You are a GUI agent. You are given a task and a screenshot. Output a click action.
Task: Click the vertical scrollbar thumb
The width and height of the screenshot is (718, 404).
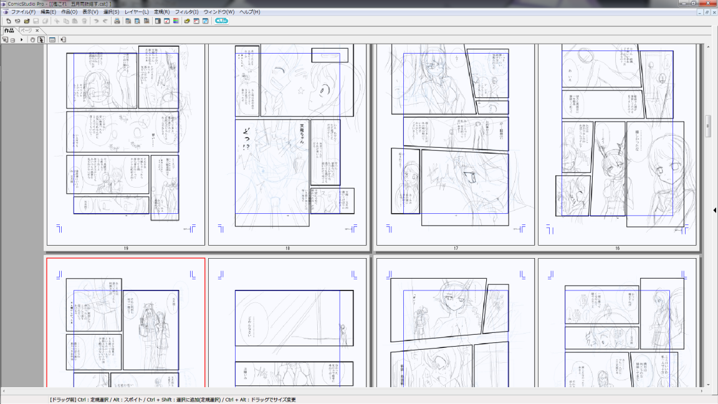click(708, 127)
